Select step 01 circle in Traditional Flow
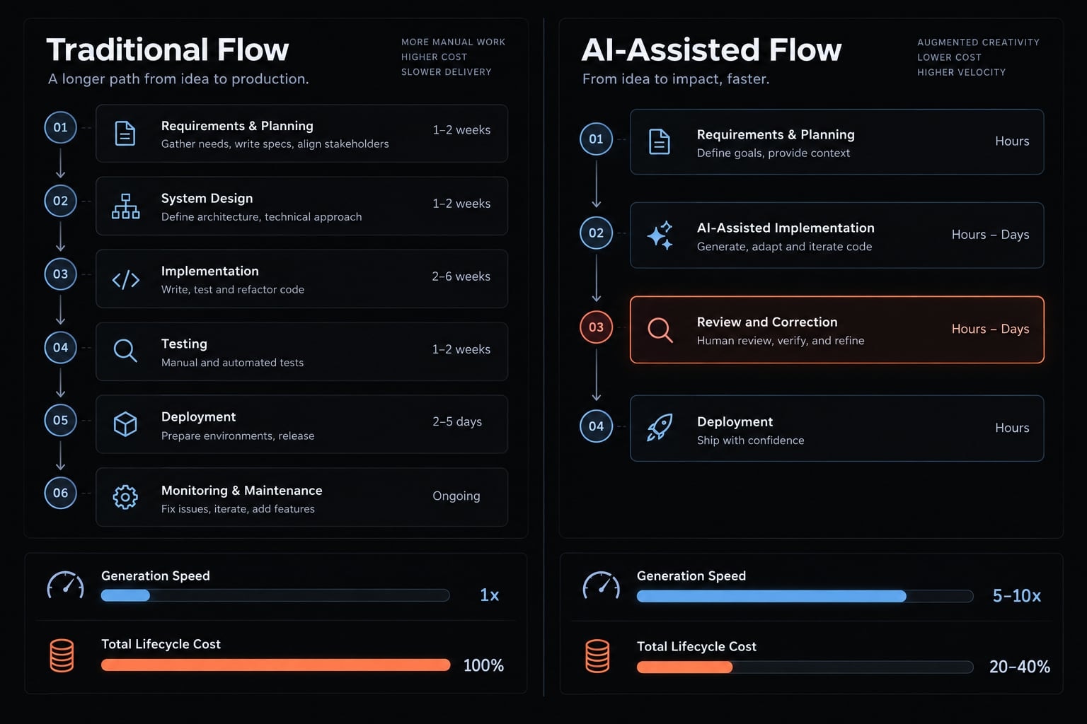This screenshot has width=1087, height=724. click(x=60, y=127)
